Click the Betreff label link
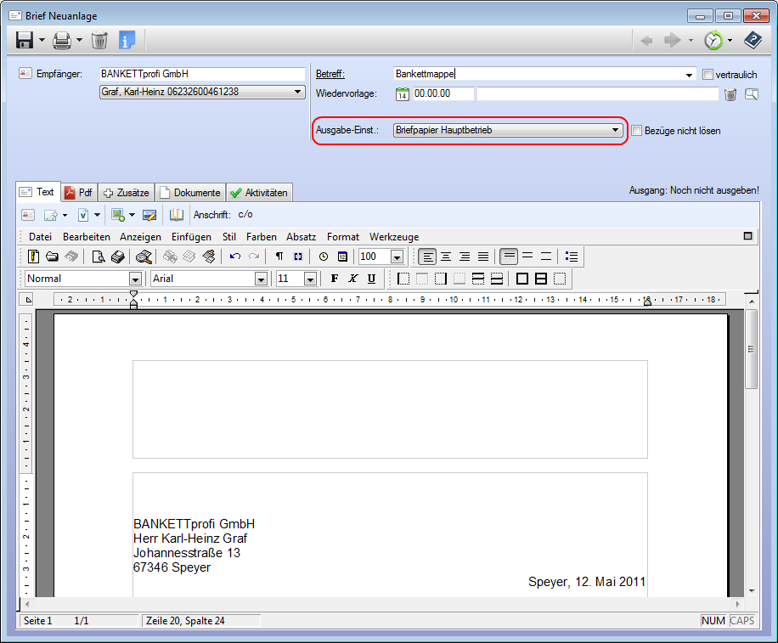 click(330, 75)
